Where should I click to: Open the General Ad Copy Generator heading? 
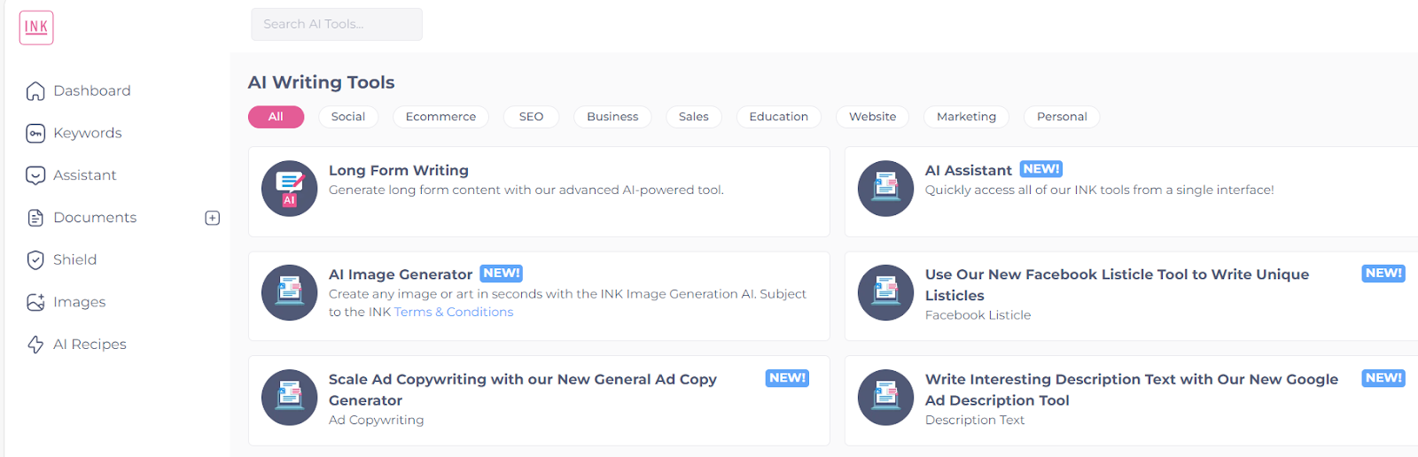[523, 390]
